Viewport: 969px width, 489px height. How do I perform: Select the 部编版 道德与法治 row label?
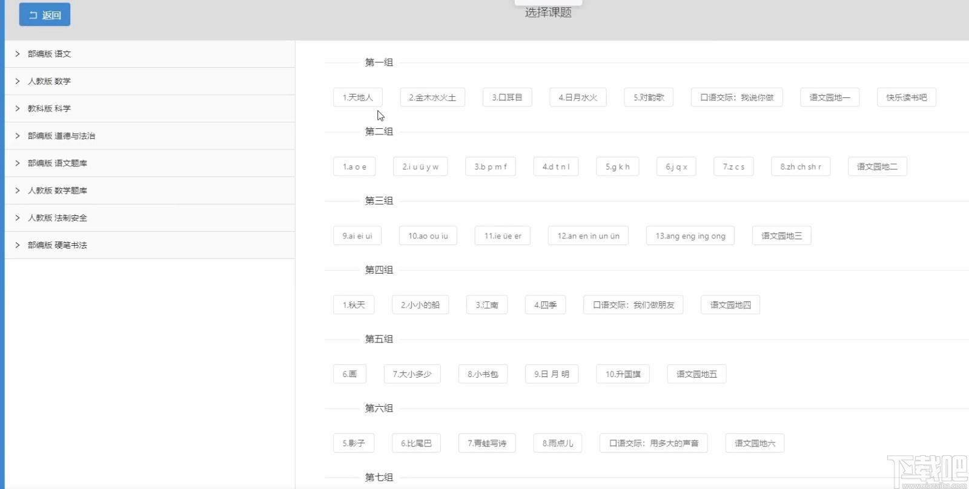click(x=61, y=136)
